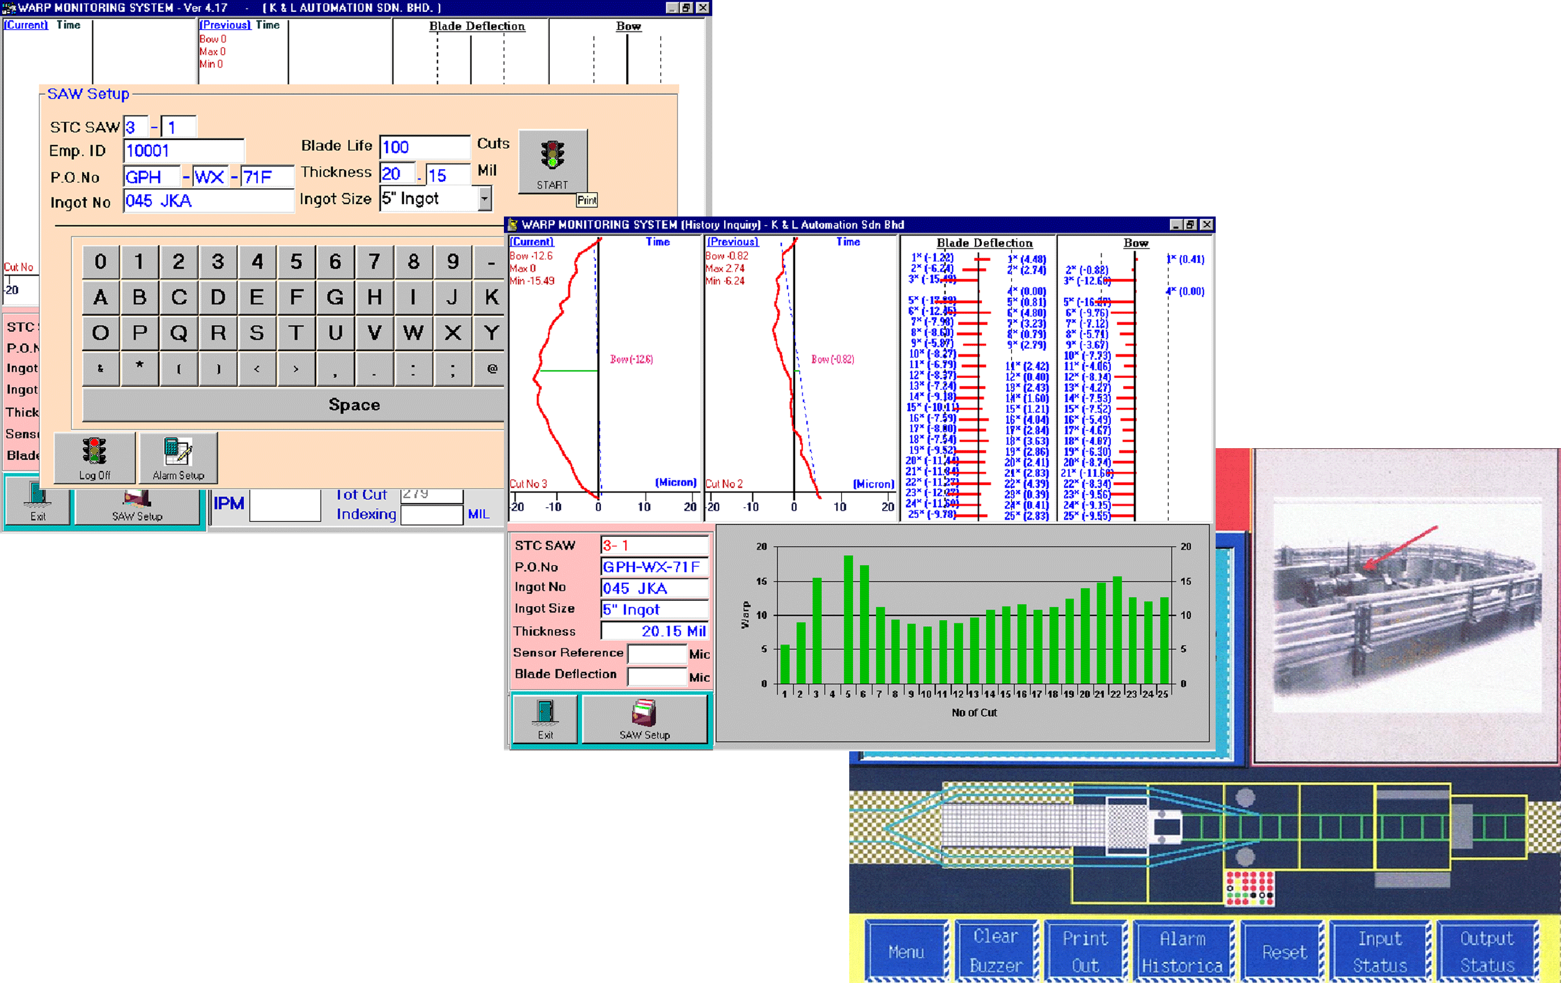Click the Log Off traffic light icon
Image resolution: width=1561 pixels, height=983 pixels.
(x=95, y=452)
